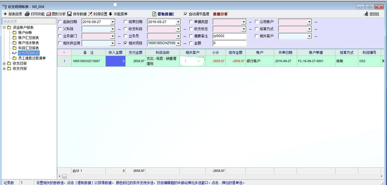Uncheck the 相关项目 checkbox
Screen dimensions: 387x185
[x=125, y=43]
